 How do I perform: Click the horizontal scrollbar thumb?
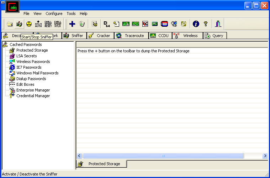(163, 156)
